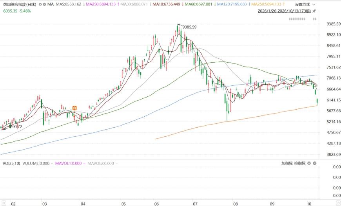Click the 加指标 add indicator button
The height and width of the screenshot is (206, 341).
click(287, 163)
